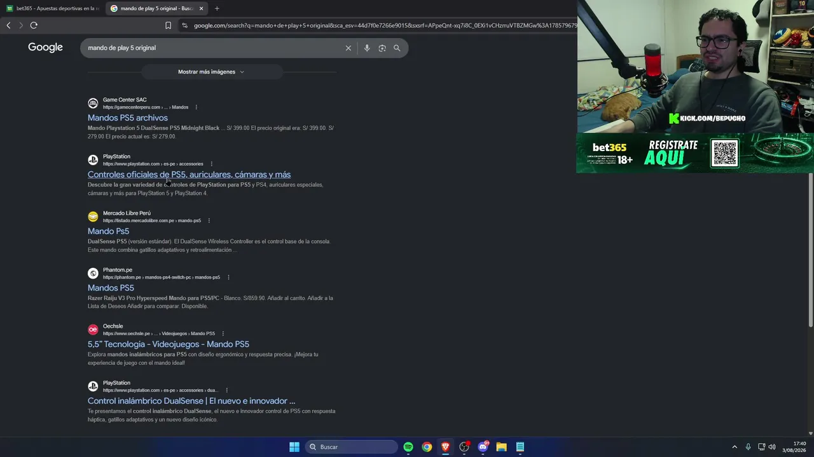
Task: Open 'Control inalámbrico DualSense' result link
Action: coord(191,401)
